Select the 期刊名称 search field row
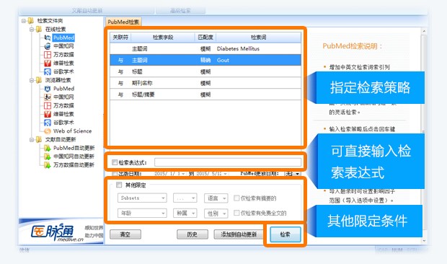Viewport: 447px width, 264px height. 205,83
